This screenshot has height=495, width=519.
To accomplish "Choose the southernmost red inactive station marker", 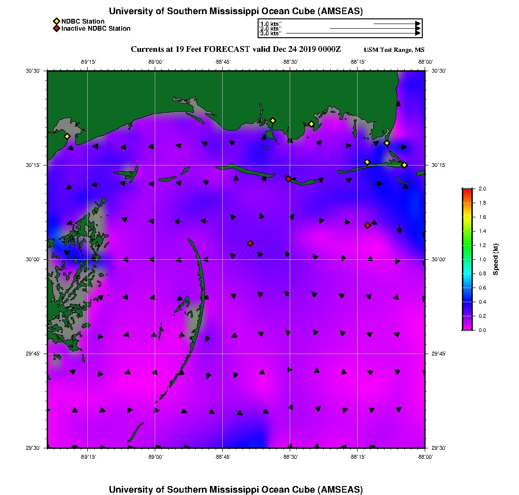I will pyautogui.click(x=250, y=243).
